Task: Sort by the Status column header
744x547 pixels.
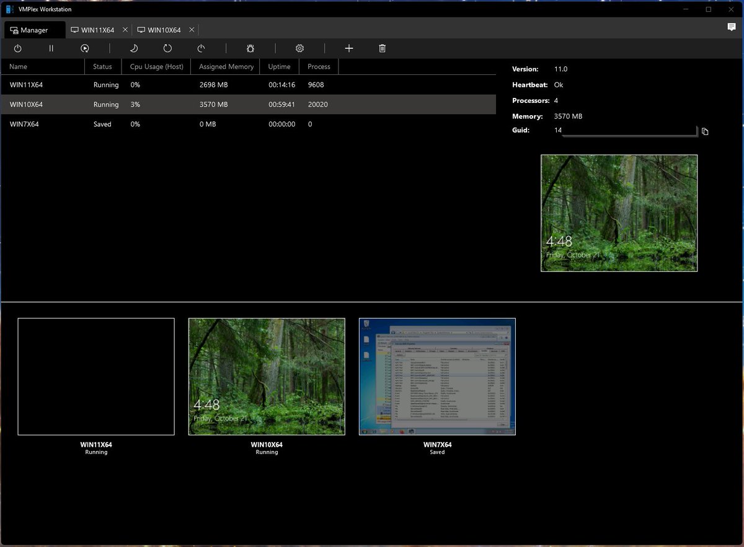Action: click(103, 66)
